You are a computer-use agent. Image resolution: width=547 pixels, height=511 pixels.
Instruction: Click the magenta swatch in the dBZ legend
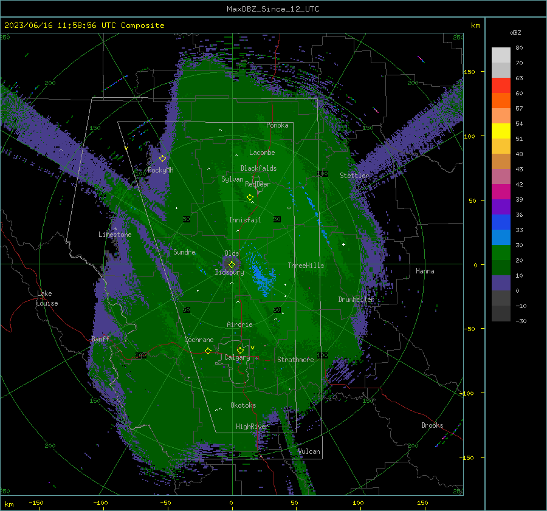click(501, 192)
